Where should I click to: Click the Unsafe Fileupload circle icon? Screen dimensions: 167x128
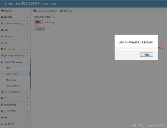click(x=2, y=62)
